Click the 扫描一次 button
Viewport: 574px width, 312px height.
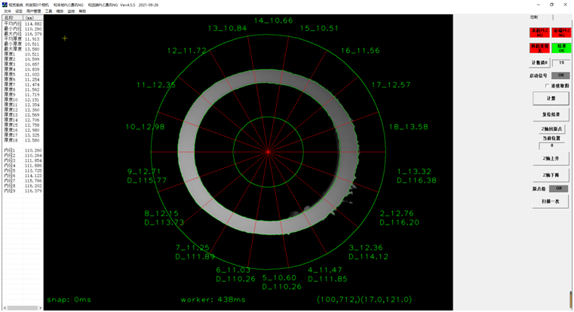click(x=551, y=201)
